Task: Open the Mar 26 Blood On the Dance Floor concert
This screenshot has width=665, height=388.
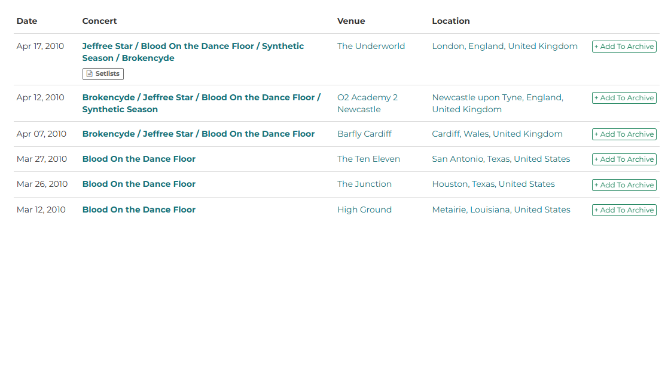Action: click(139, 184)
